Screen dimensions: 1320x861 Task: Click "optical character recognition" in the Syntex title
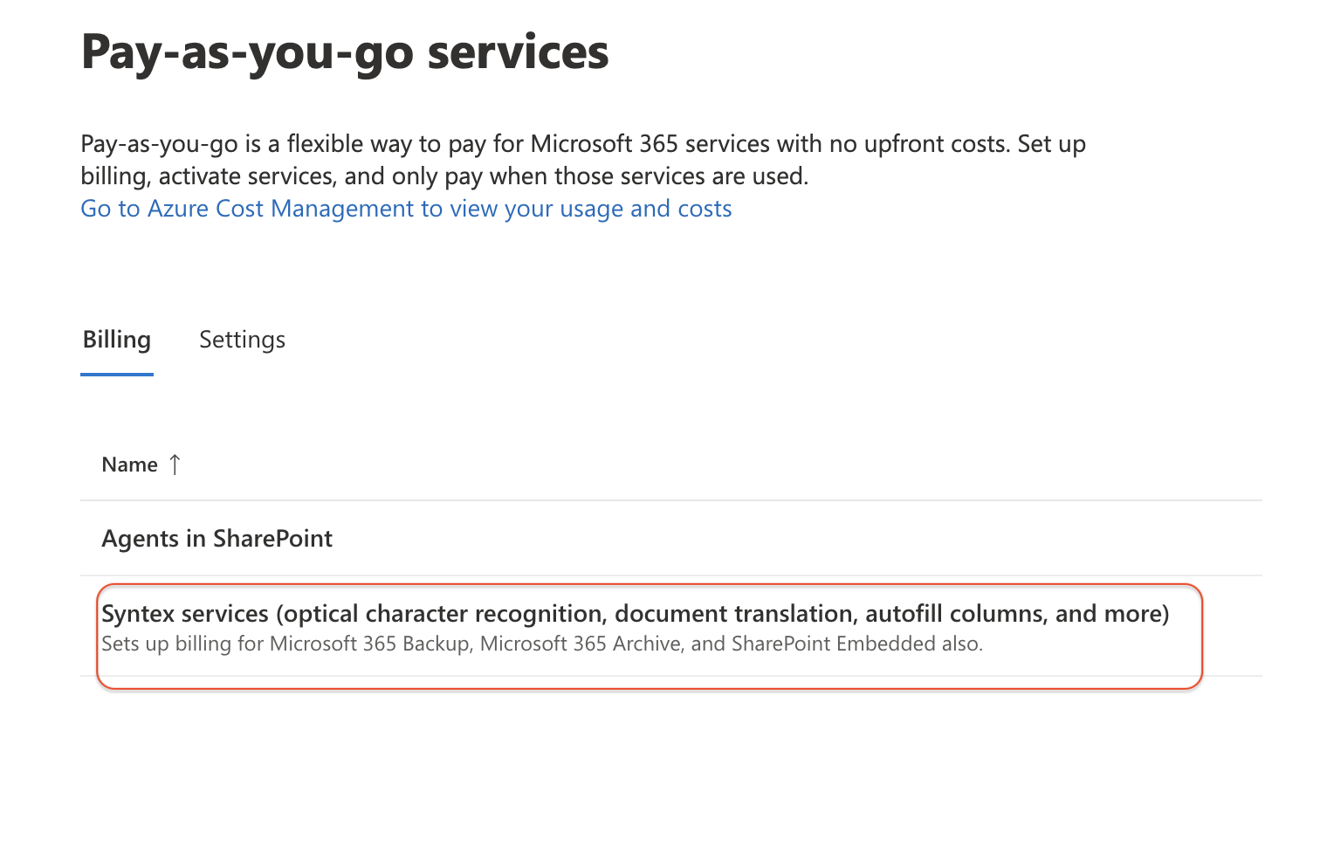pos(444,614)
